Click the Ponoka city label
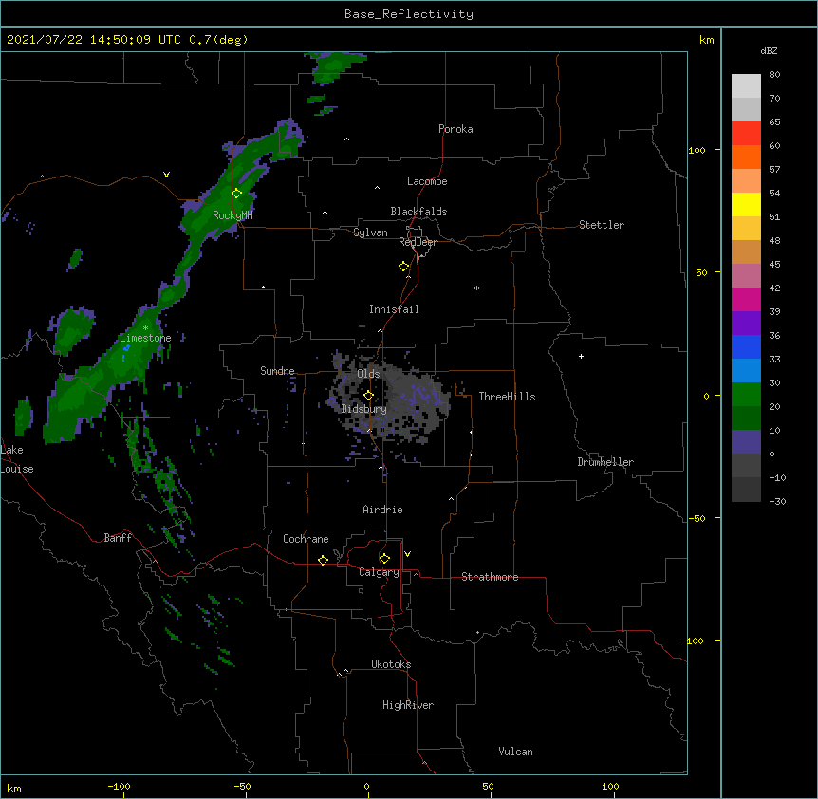This screenshot has height=799, width=818. point(455,129)
